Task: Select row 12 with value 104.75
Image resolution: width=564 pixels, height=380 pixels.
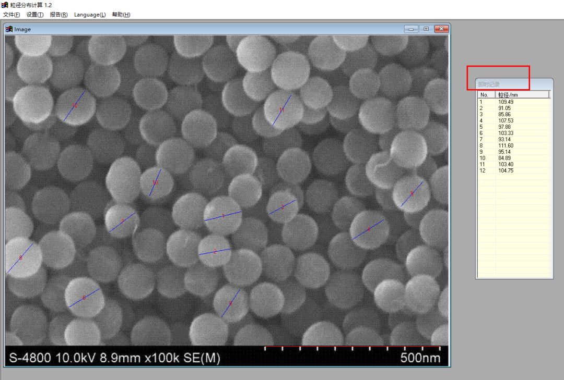Action: pos(514,170)
